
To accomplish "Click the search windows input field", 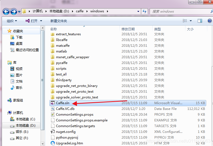I will pos(181,11).
